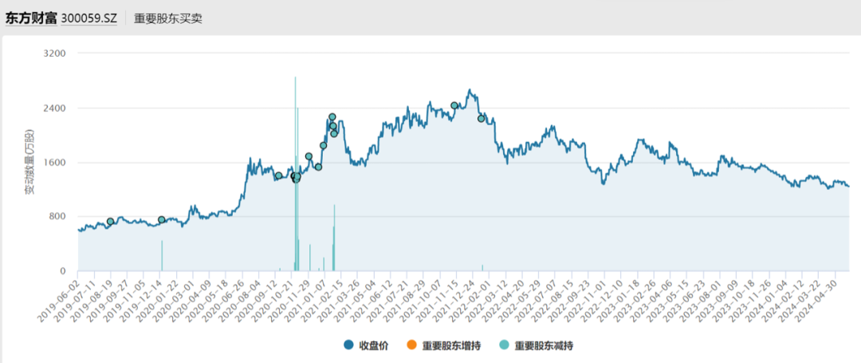This screenshot has height=363, width=861.
Task: Toggle the 收盘价 series label in legend
Action: coord(373,345)
